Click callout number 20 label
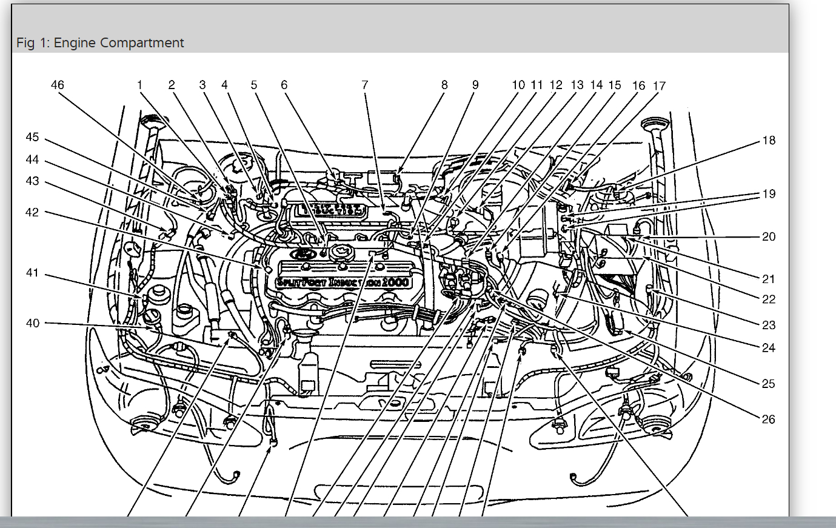836x528 pixels. click(769, 237)
